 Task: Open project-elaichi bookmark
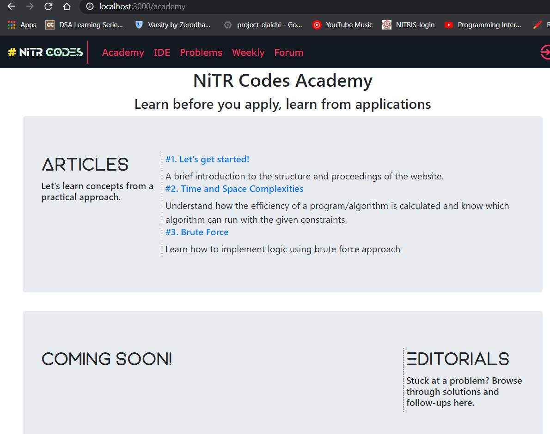tap(263, 25)
